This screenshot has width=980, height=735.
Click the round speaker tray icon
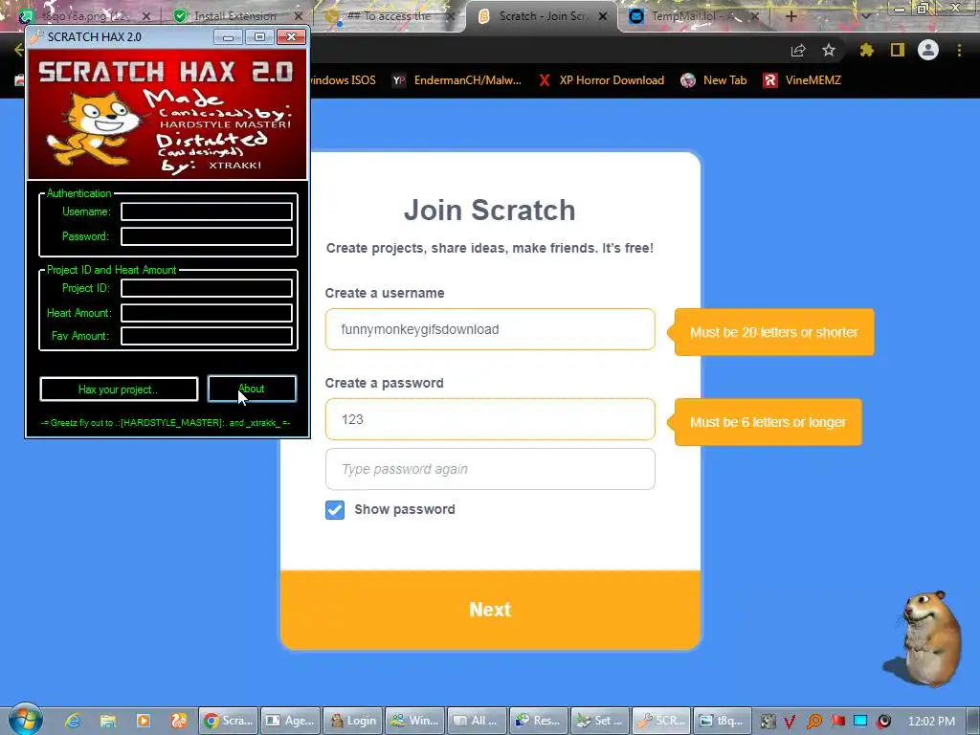click(x=883, y=722)
